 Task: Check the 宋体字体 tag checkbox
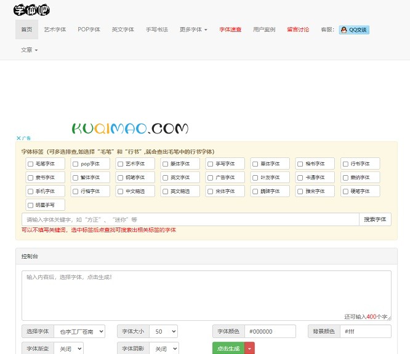210,191
